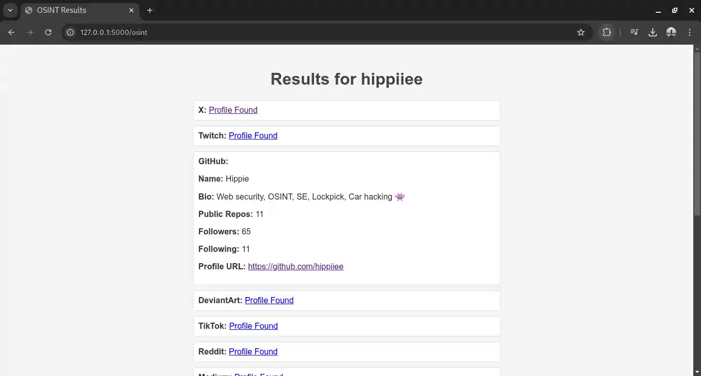The width and height of the screenshot is (701, 376).
Task: Click the 'Results for hippiiee' heading
Action: click(346, 79)
